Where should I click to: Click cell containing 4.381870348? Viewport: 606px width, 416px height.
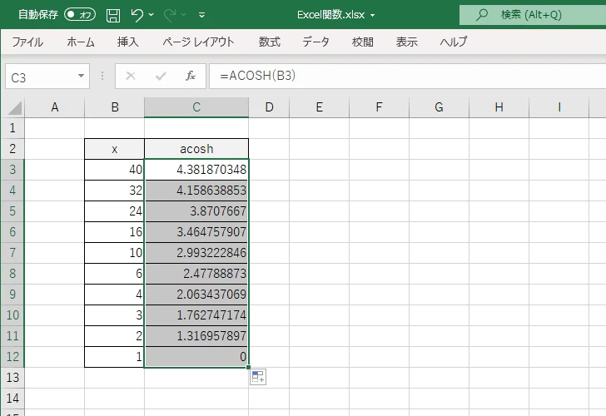click(x=196, y=170)
